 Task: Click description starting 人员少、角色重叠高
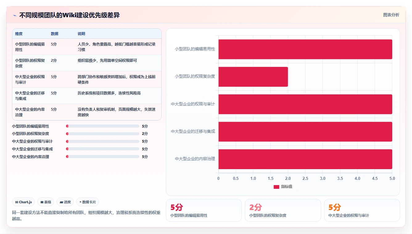point(117,47)
